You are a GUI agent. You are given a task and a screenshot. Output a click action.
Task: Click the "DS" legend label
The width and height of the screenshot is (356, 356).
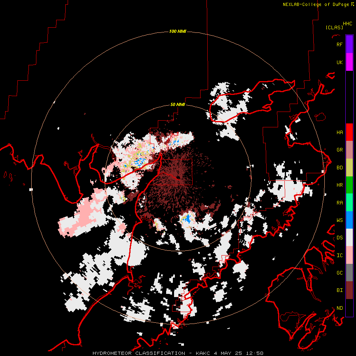pyautogui.click(x=339, y=238)
